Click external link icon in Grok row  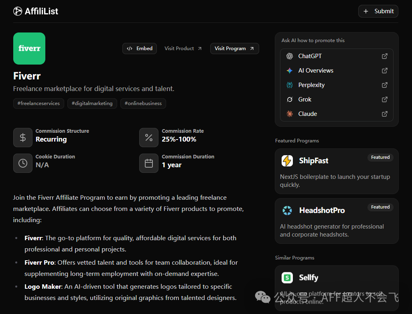pyautogui.click(x=384, y=99)
